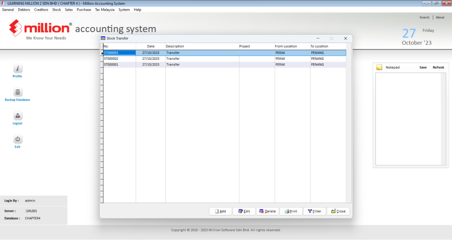Image resolution: width=452 pixels, height=240 pixels.
Task: Click the Close button with folder icon
Action: [338, 211]
